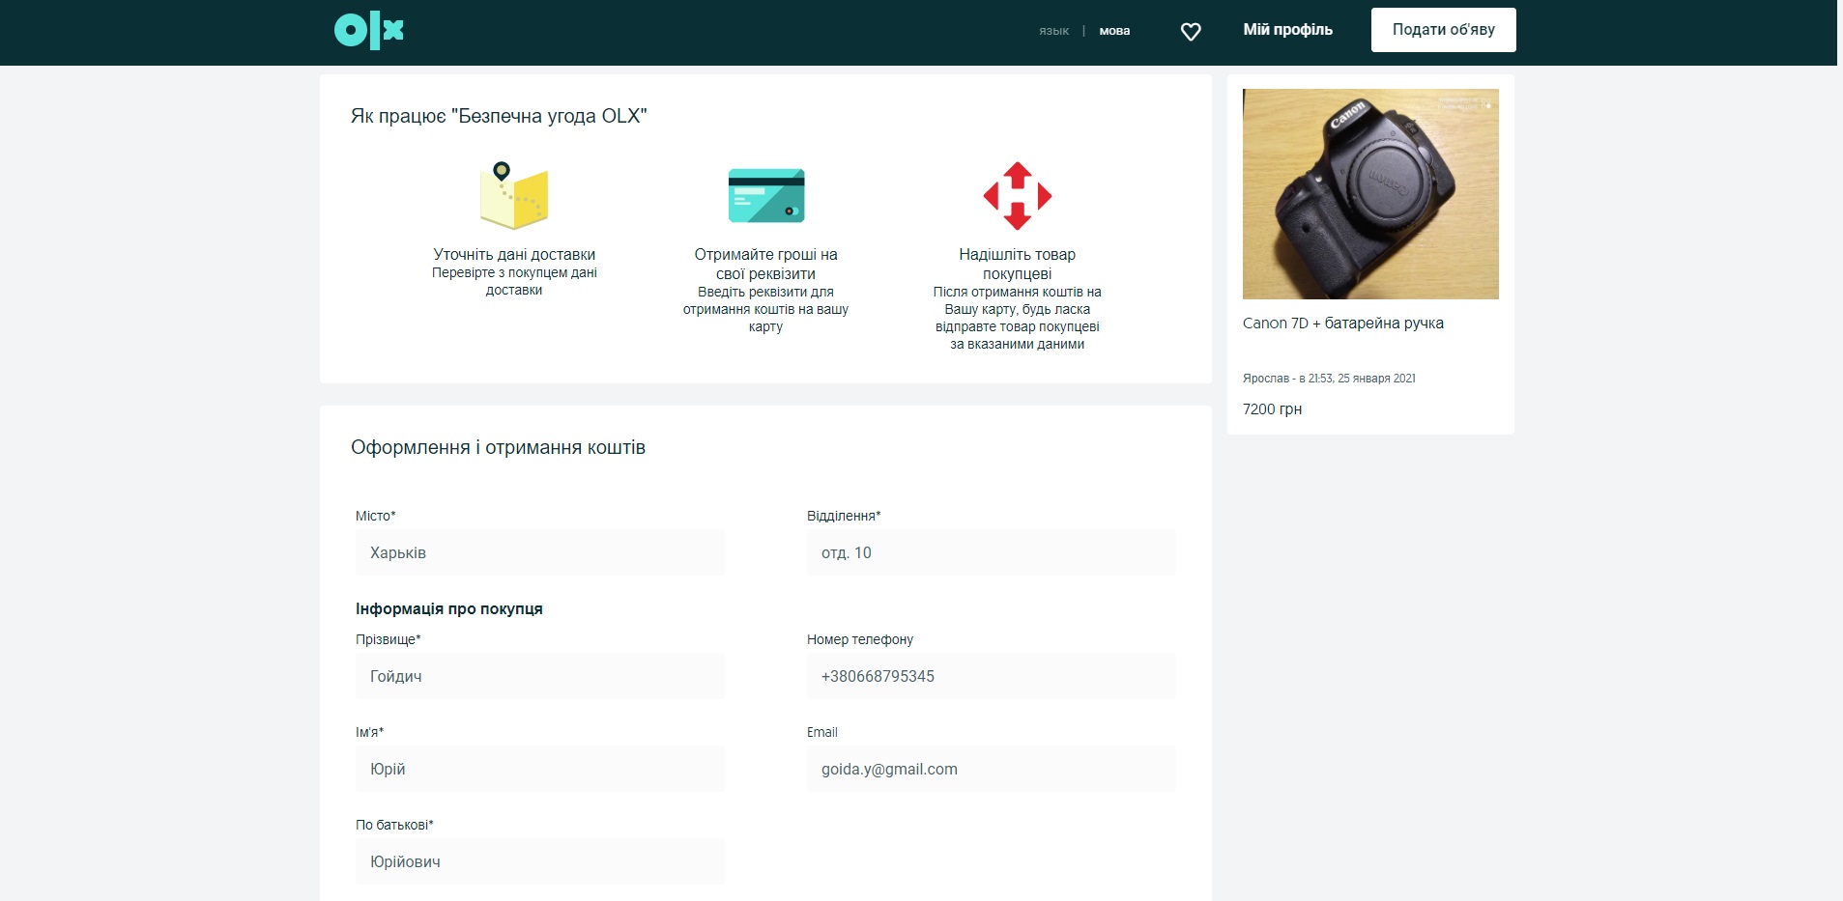Open 'Мій профіль' menu

tap(1287, 30)
